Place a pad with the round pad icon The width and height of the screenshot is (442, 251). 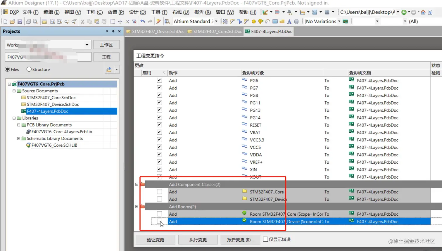click(254, 22)
